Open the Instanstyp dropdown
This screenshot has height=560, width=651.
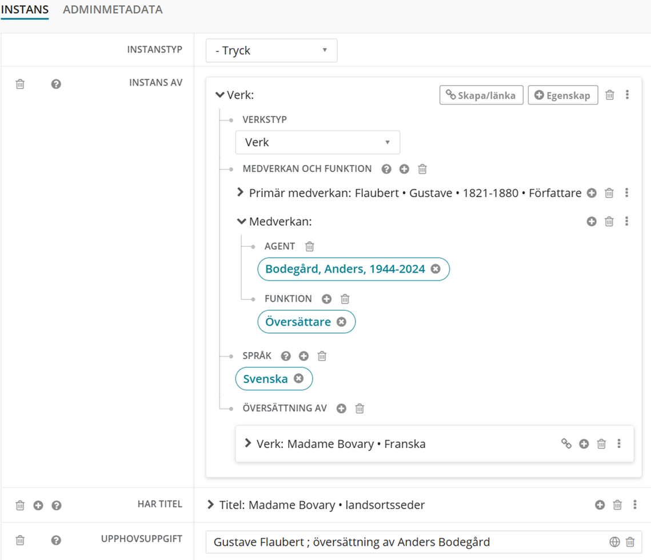[x=271, y=50]
